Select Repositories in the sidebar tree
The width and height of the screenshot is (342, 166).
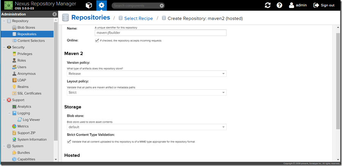coord(27,34)
